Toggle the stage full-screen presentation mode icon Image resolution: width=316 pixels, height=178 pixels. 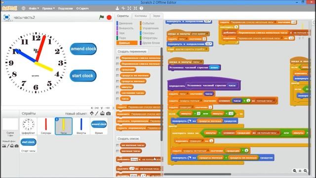[6, 17]
